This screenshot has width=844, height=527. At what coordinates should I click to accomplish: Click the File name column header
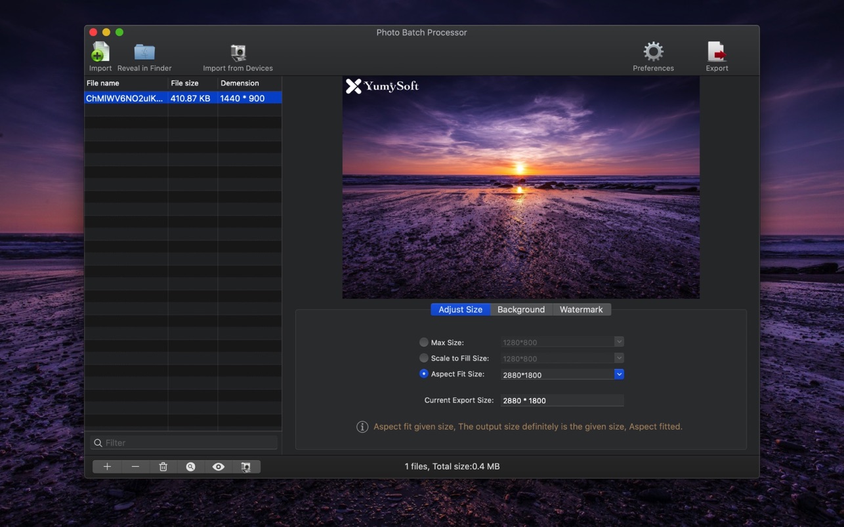click(x=126, y=83)
